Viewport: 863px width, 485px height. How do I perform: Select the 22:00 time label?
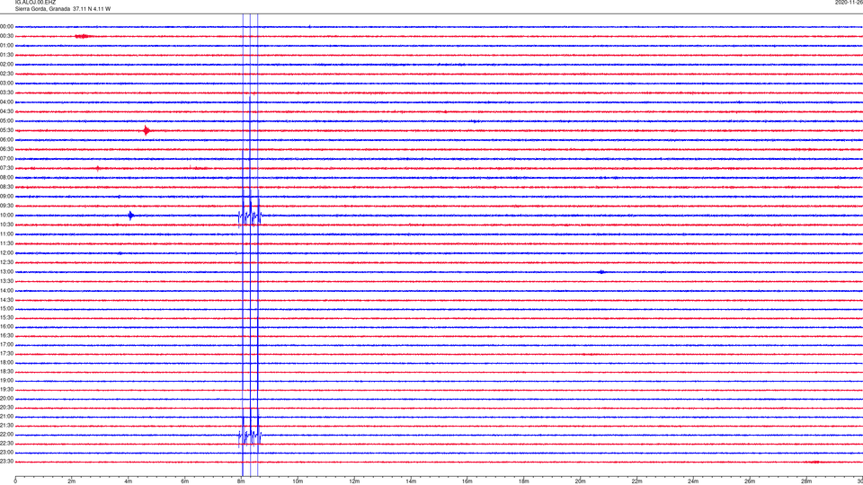point(6,435)
